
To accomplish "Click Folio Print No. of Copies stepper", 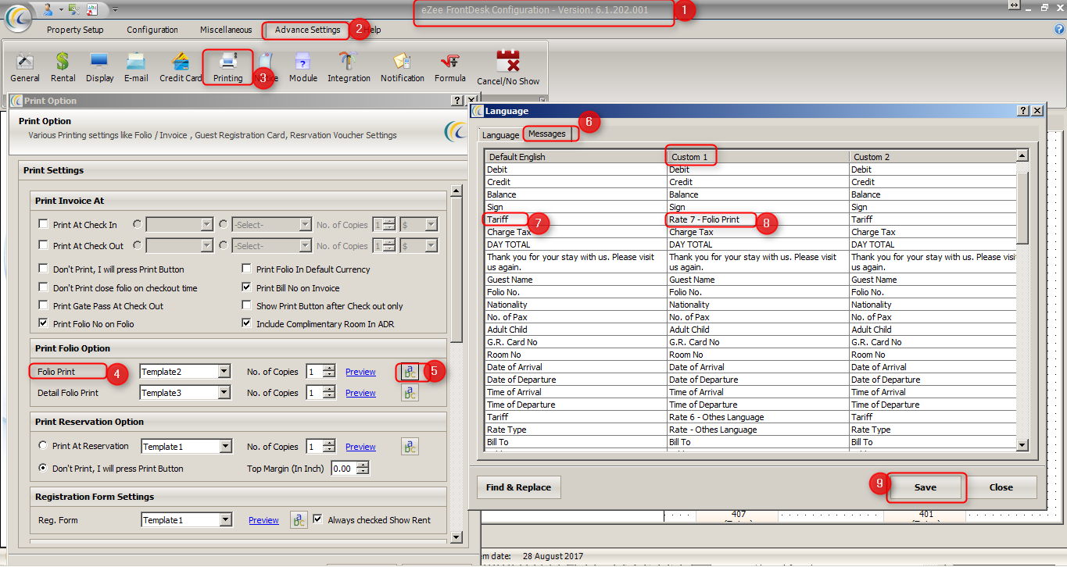I will pos(329,372).
